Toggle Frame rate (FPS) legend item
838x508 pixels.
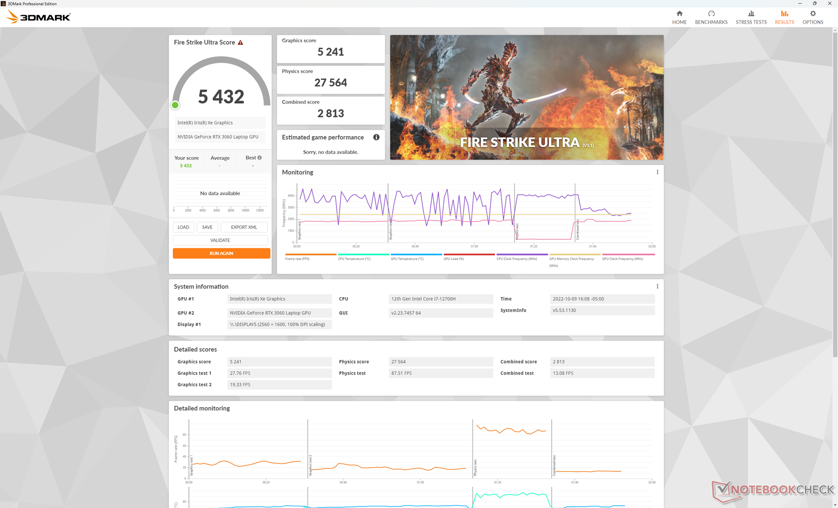[297, 259]
